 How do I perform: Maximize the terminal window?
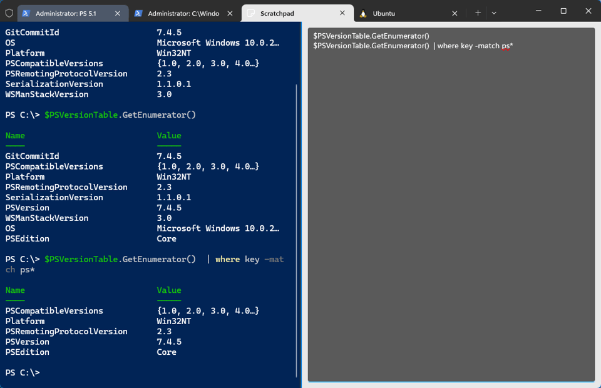[563, 11]
